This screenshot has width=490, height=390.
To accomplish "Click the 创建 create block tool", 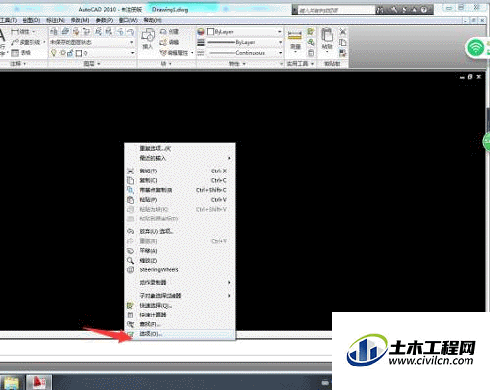I will coord(170,32).
